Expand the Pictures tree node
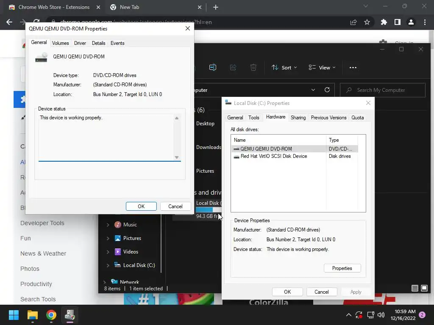434x325 pixels. point(108,238)
